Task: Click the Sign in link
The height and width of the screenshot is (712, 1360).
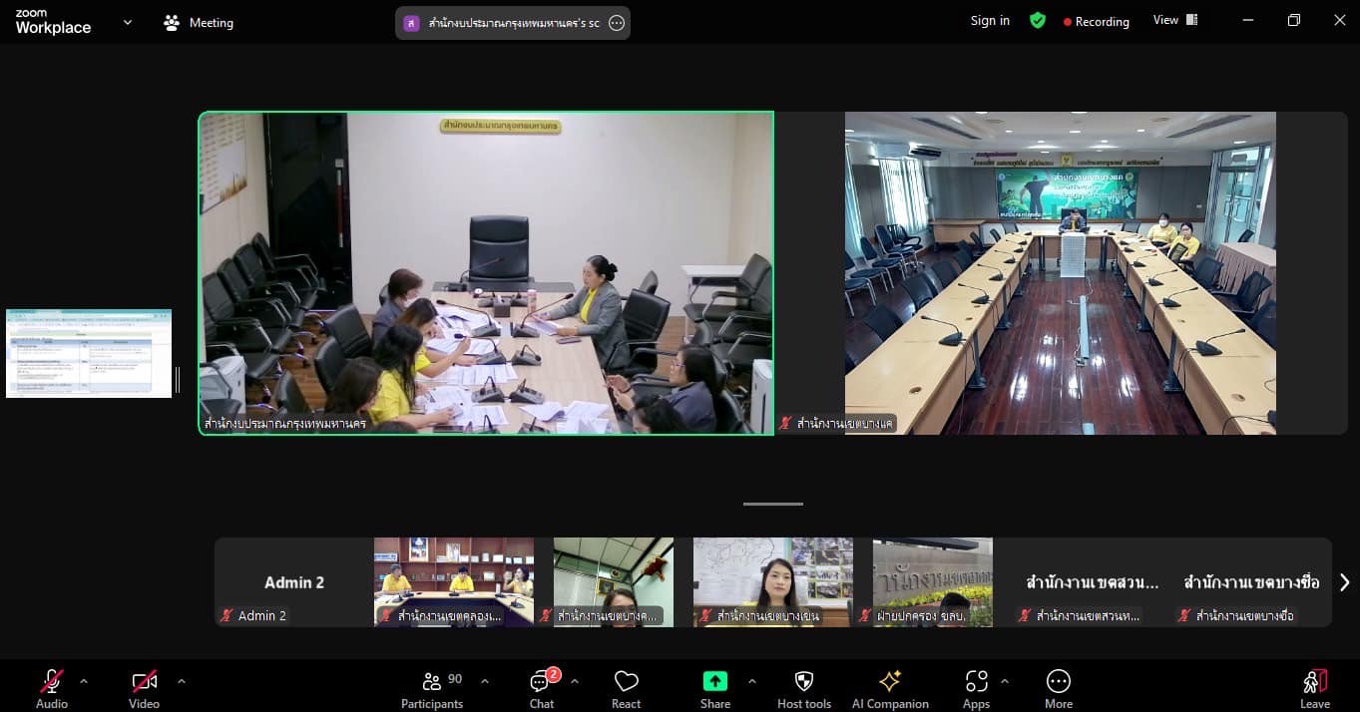Action: tap(990, 21)
